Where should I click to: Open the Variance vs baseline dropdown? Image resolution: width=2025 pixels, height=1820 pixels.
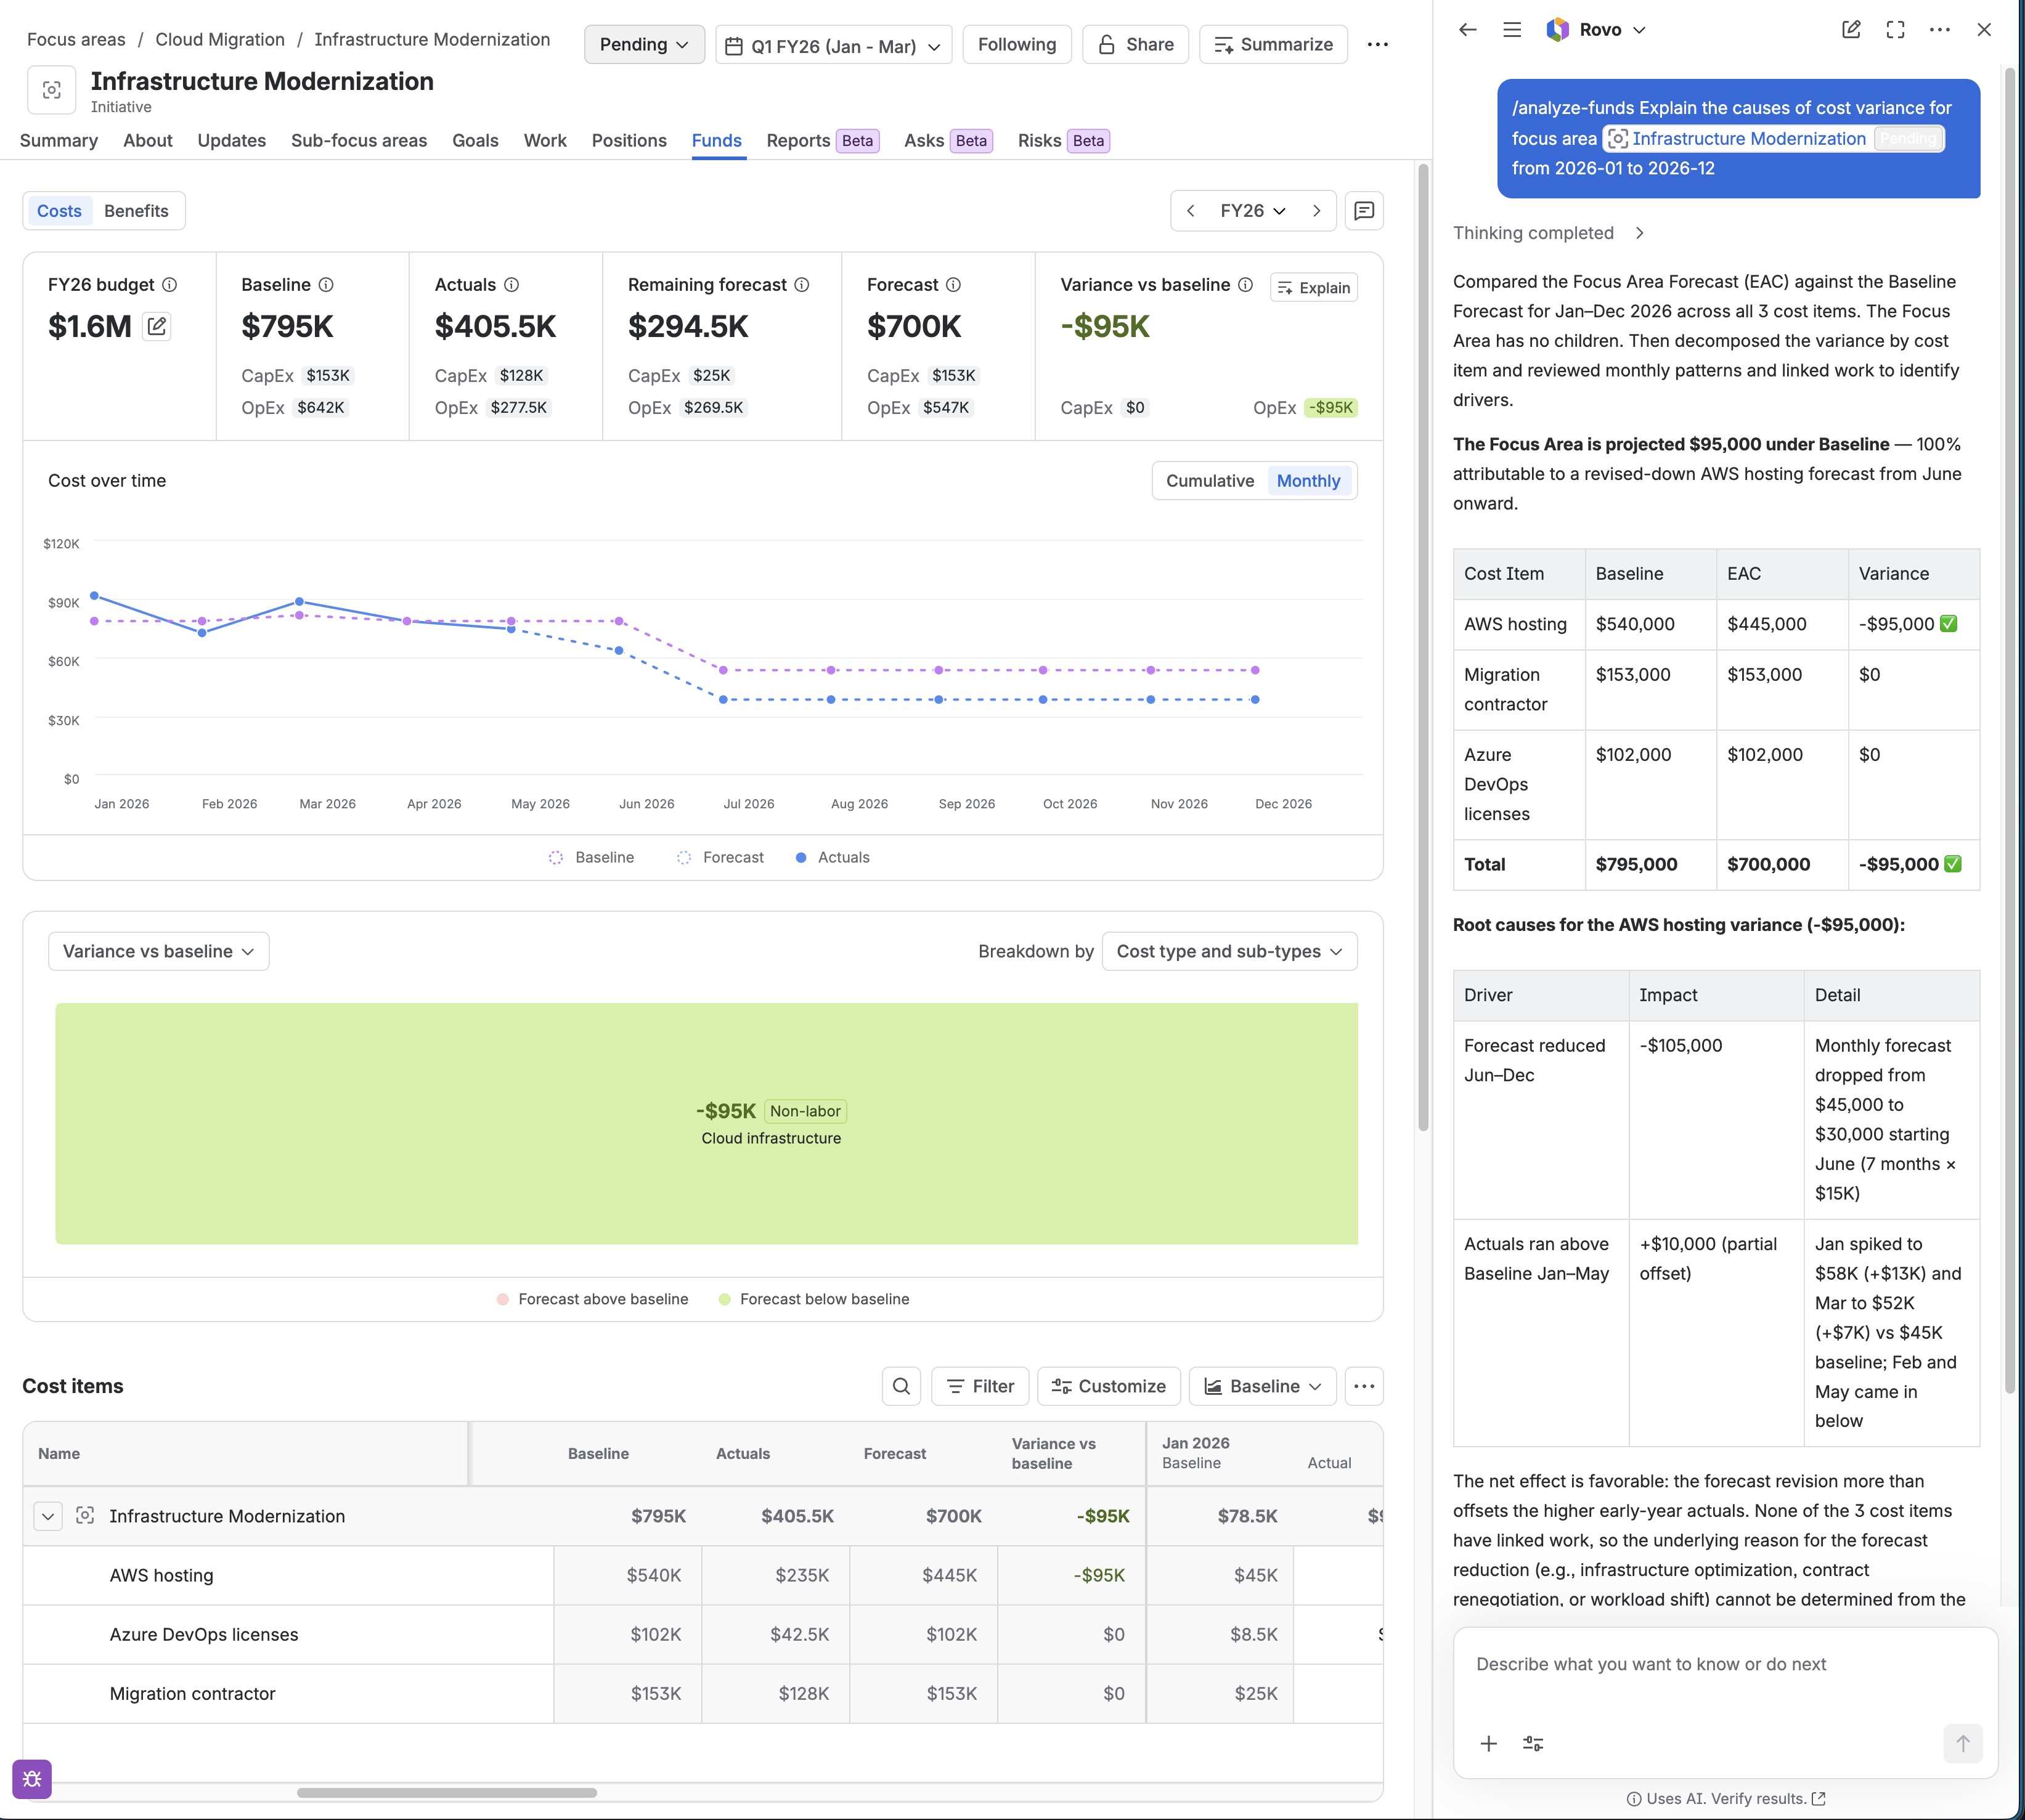pyautogui.click(x=159, y=951)
